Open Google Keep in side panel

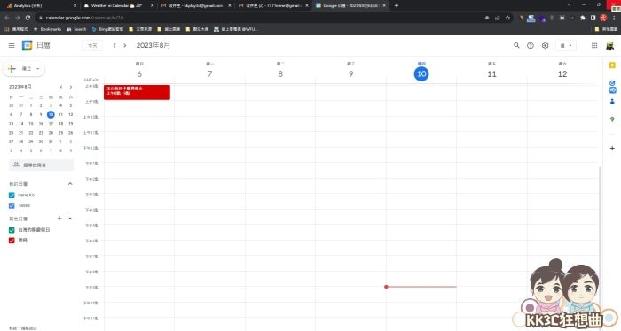pos(612,65)
